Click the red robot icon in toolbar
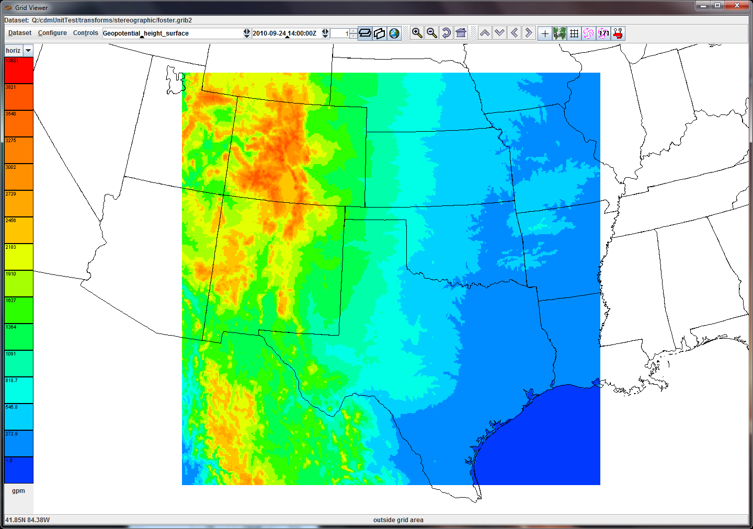Screen dimensions: 753x529 click(618, 33)
